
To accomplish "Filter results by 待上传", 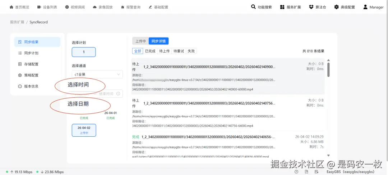I will pyautogui.click(x=164, y=51).
